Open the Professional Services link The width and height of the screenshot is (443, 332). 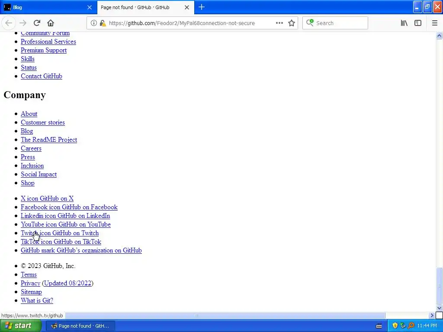[x=48, y=41]
